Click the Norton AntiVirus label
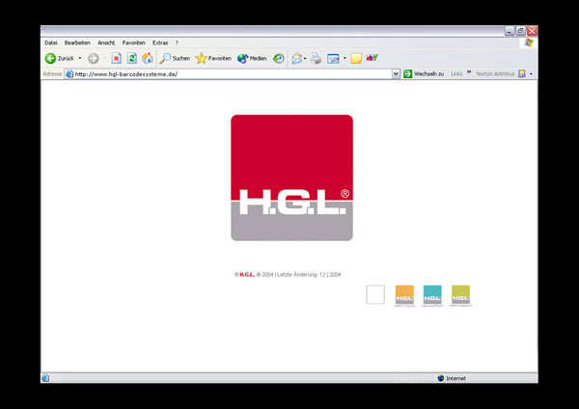 (x=495, y=74)
